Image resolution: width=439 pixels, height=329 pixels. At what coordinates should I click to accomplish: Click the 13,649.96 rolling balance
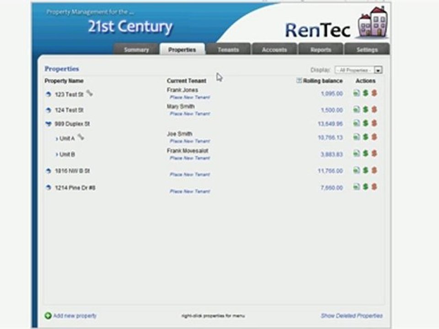tap(330, 124)
